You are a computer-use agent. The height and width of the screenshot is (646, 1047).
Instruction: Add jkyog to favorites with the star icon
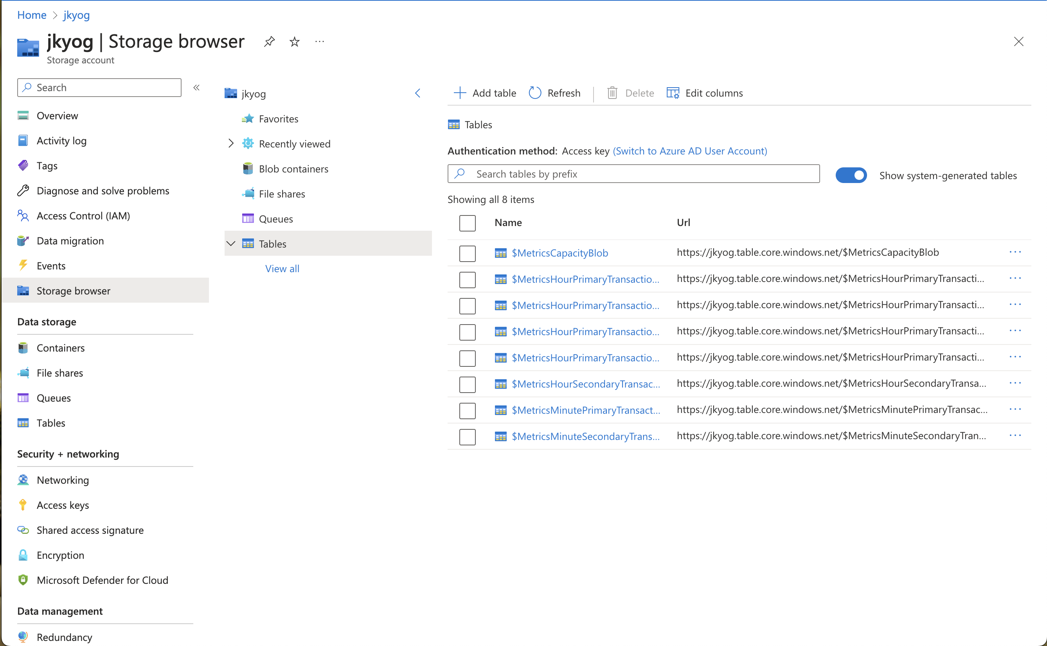[x=295, y=41]
